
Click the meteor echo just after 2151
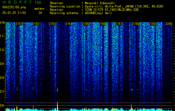coord(17,89)
